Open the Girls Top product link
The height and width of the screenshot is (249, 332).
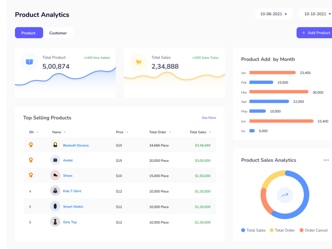70,222
